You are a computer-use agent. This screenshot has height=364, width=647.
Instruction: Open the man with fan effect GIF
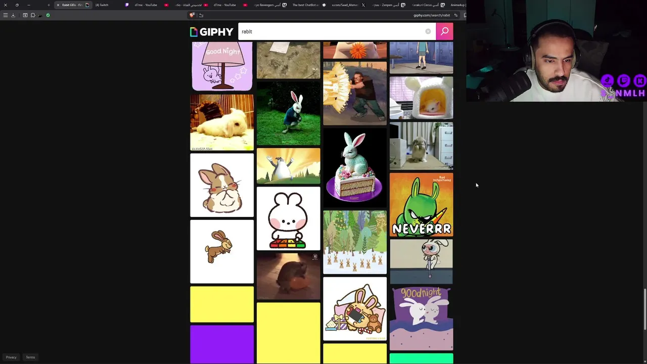point(355,94)
